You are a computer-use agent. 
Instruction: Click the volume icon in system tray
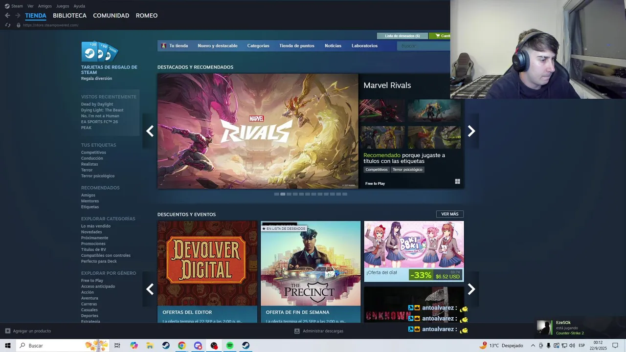point(572,346)
